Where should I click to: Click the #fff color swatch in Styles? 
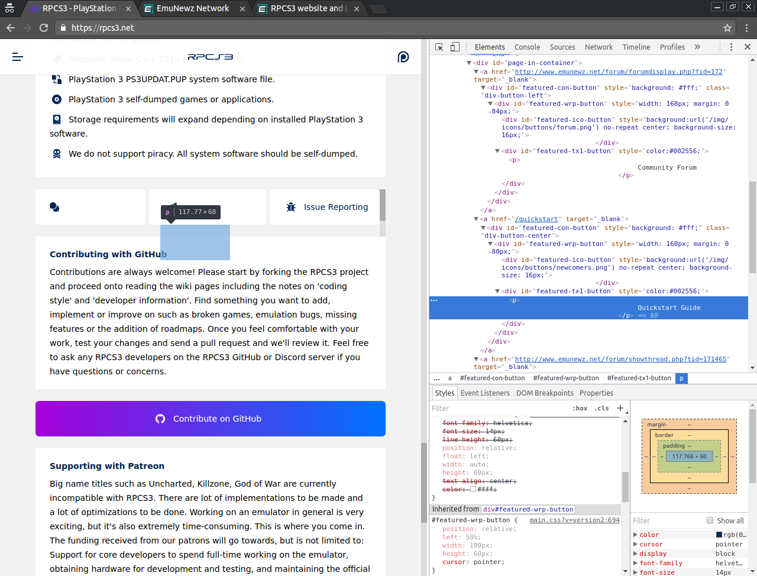pyautogui.click(x=473, y=489)
